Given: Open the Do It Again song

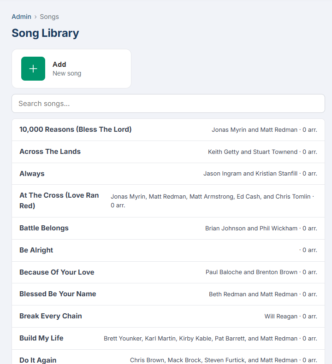Looking at the screenshot, I should pyautogui.click(x=168, y=357).
